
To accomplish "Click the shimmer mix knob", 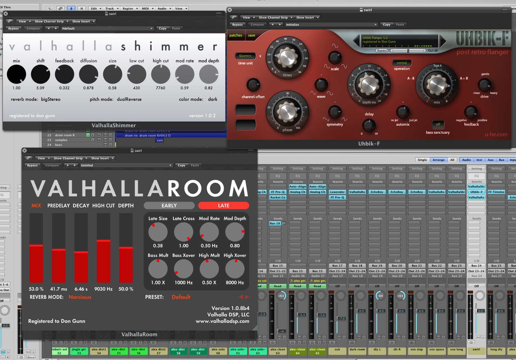I will coord(16,74).
